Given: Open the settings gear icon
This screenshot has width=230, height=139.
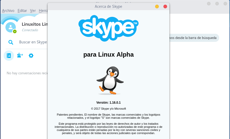Looking at the screenshot, I should click(x=31, y=56).
